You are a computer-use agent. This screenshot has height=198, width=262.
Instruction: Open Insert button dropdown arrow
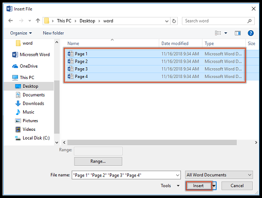[x=214, y=186]
